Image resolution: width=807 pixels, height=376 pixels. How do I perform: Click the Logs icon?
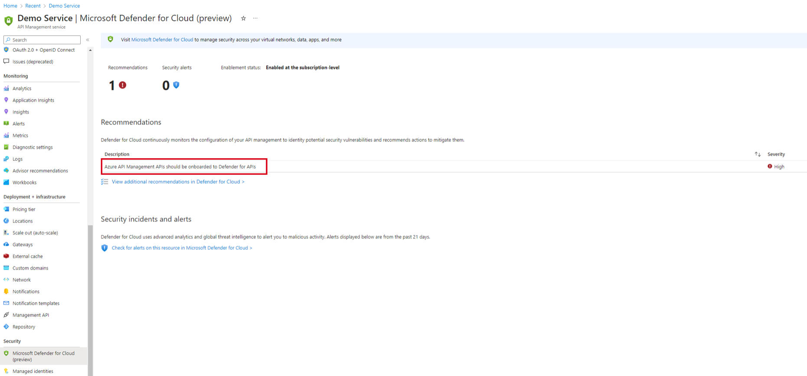click(x=6, y=159)
